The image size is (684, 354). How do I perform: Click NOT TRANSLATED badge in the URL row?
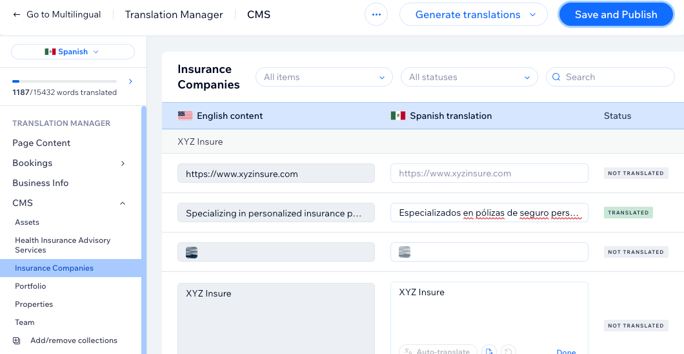tap(636, 173)
